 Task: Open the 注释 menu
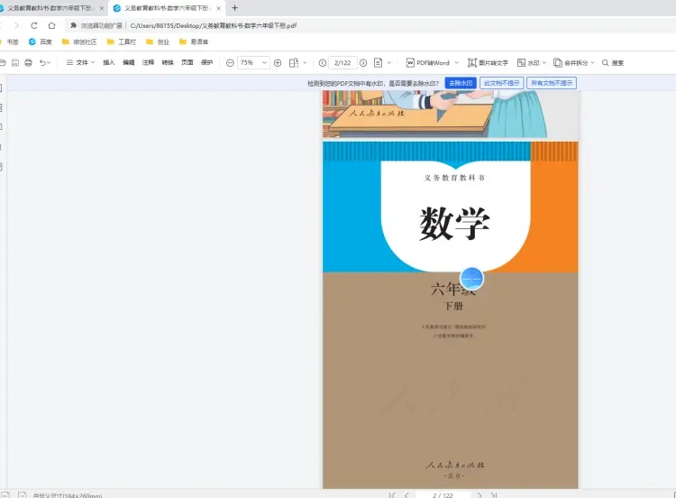point(148,62)
